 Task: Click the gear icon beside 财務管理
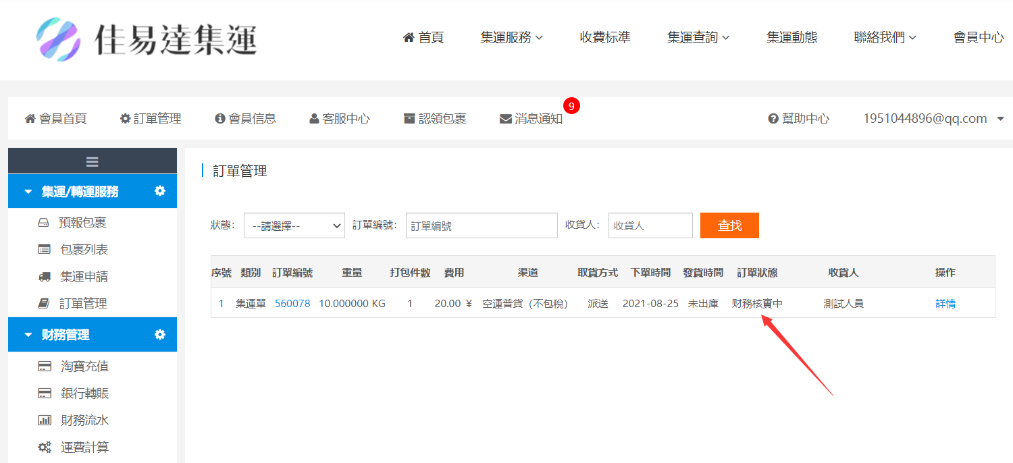[x=160, y=334]
